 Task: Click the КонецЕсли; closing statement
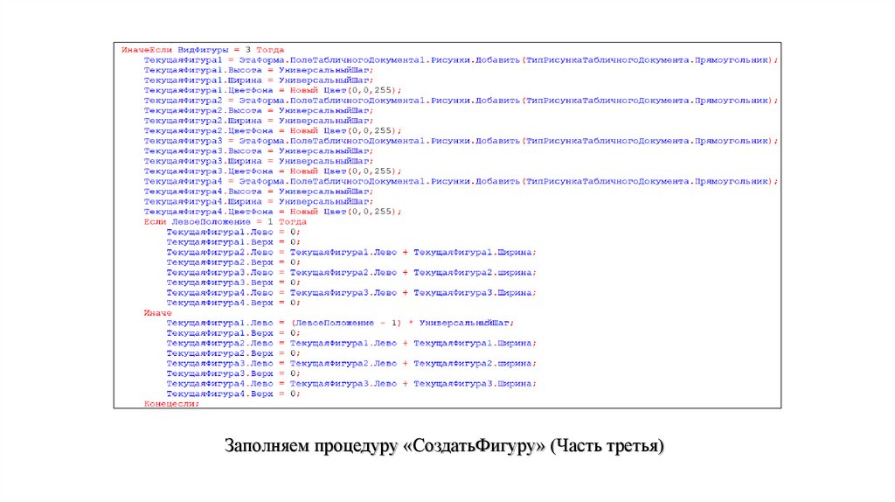(172, 403)
